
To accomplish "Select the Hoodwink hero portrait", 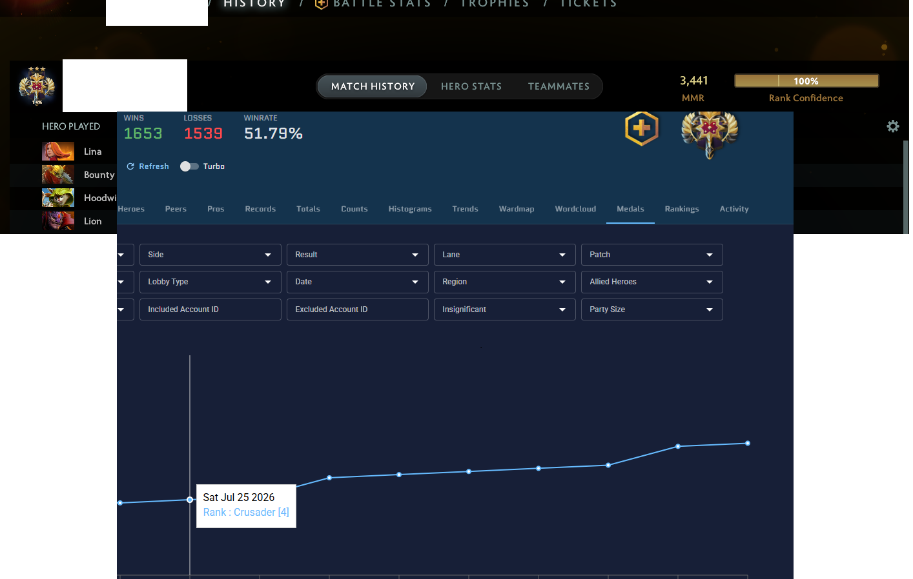I will (58, 198).
